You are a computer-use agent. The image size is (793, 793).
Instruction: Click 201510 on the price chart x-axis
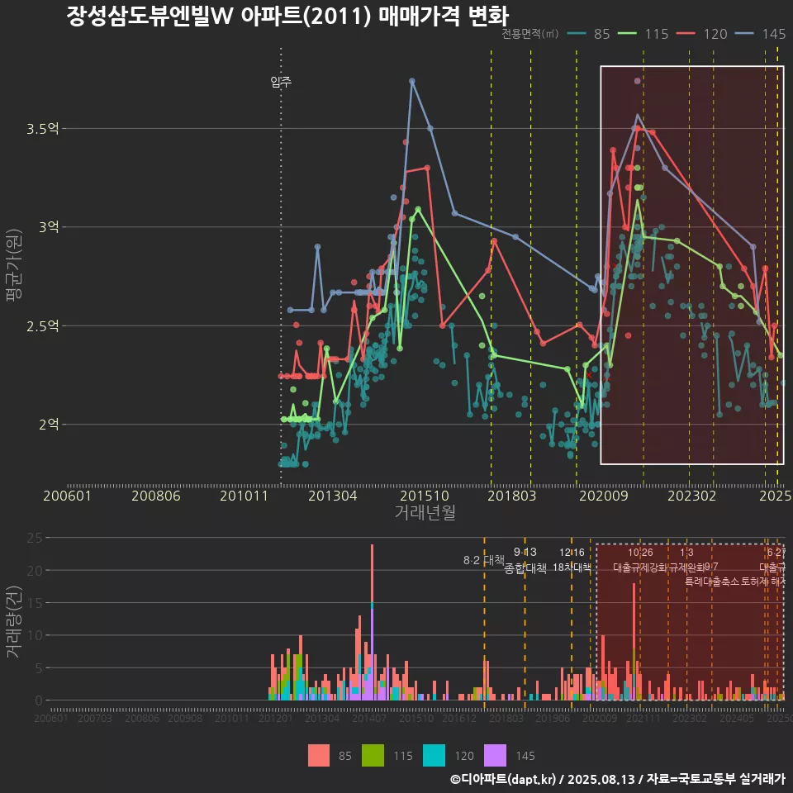pos(425,496)
